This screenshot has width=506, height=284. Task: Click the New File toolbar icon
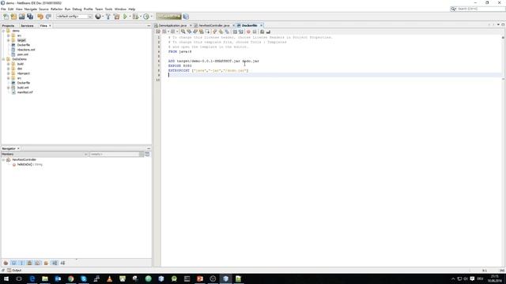[x=6, y=17]
